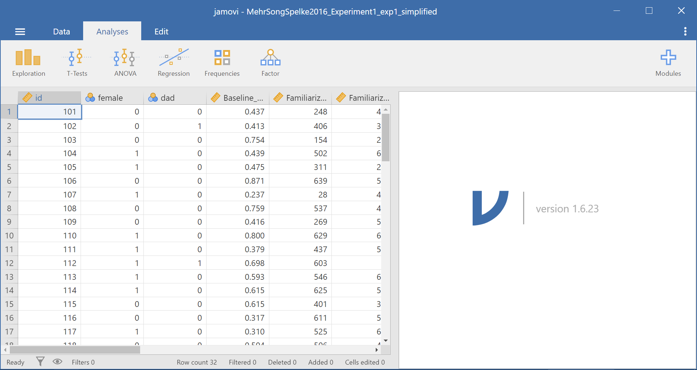Click the vertical scrollbar thumb of the spreadsheet
Viewport: 697px width, 370px height.
[386, 137]
